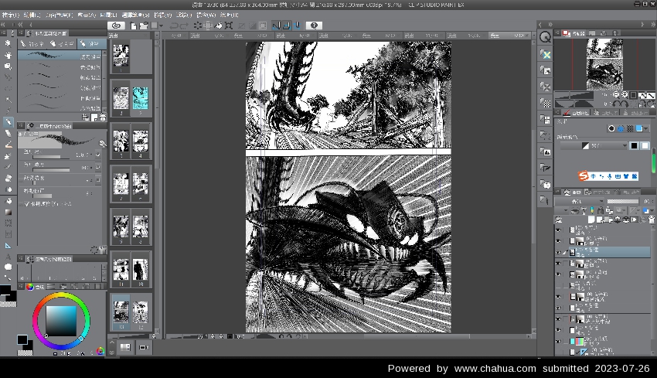Click Navigator zoom in magnifier icon
The width and height of the screenshot is (657, 378).
pyautogui.click(x=625, y=95)
